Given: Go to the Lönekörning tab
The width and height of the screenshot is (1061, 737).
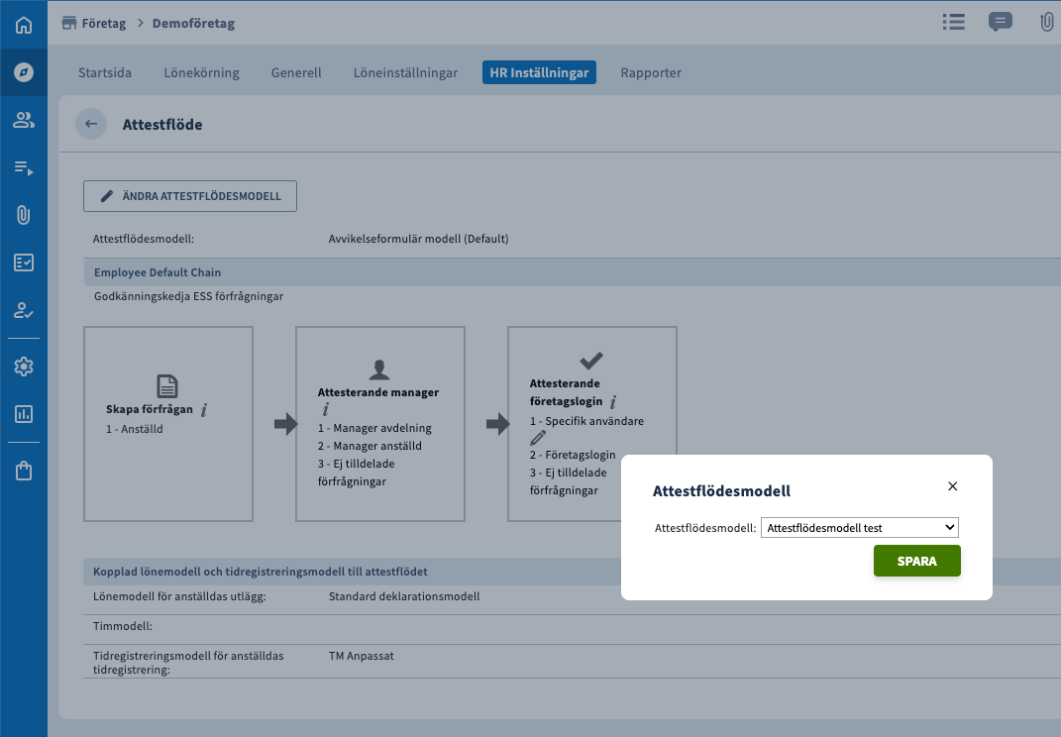Looking at the screenshot, I should (201, 72).
